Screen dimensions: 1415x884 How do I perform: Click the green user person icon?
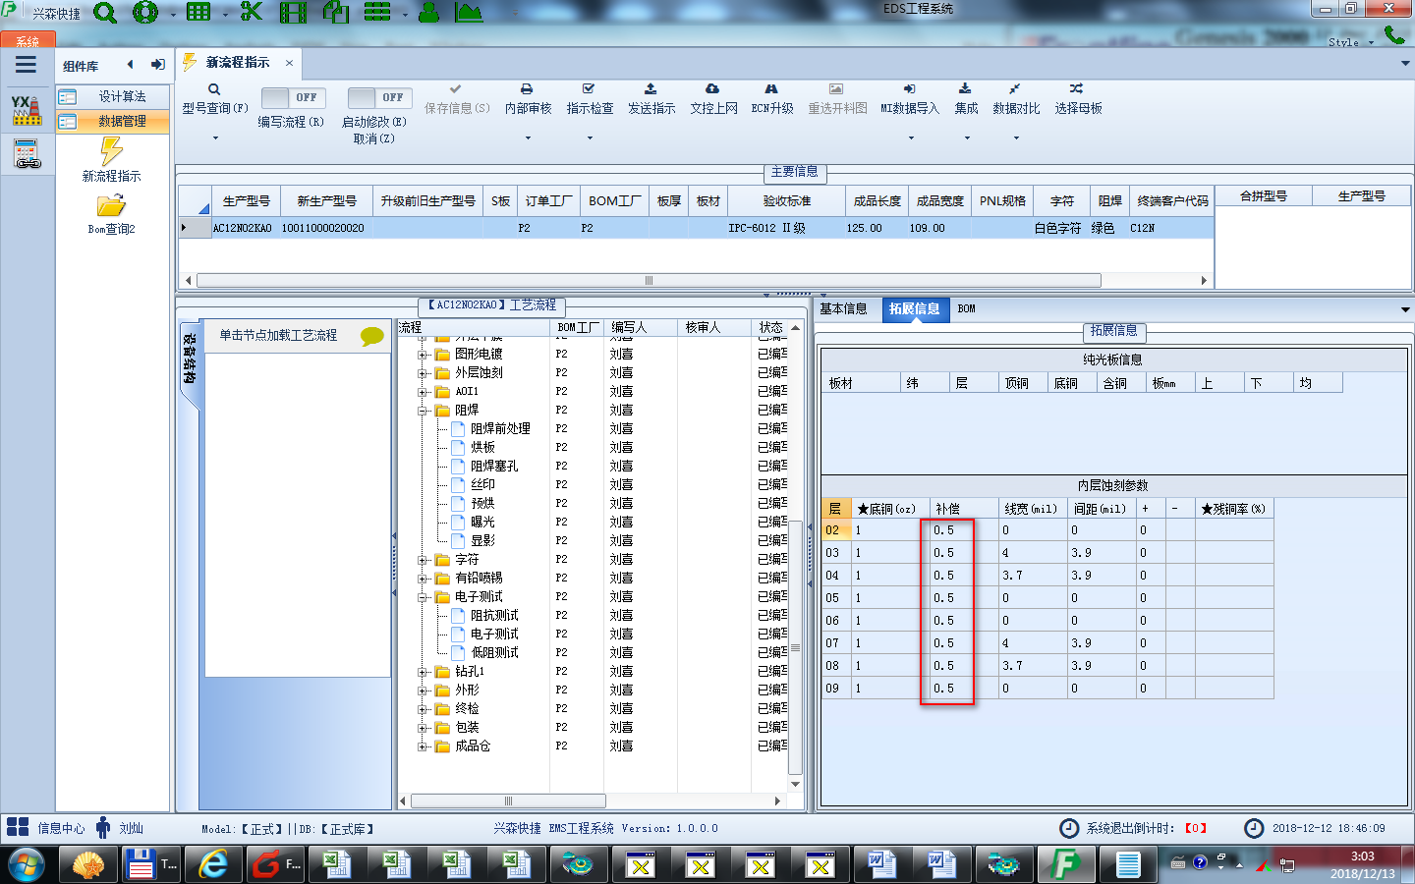click(x=428, y=13)
